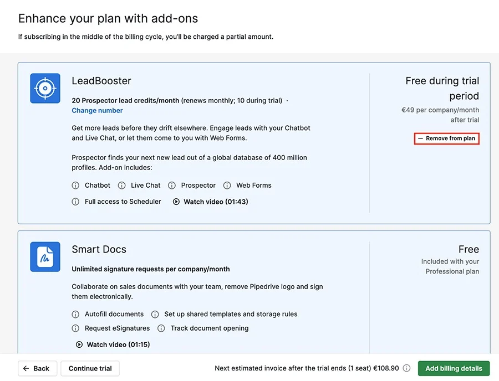Show info for Full access to Scheduler
Screen dimensions: 499x381
tap(75, 202)
